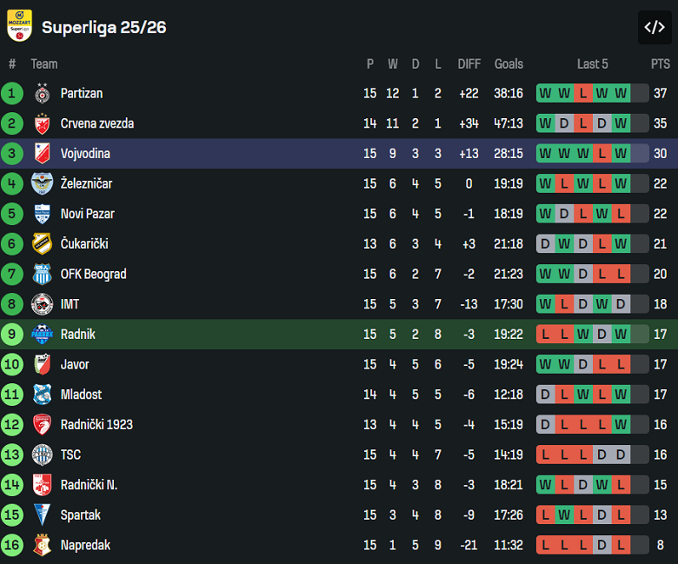Click the Mozzart Superliga league logo
Viewport: 678px width, 564px height.
pos(19,26)
